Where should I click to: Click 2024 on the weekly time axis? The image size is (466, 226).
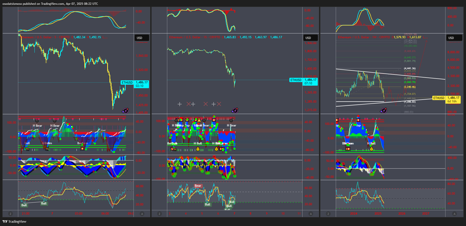pyautogui.click(x=354, y=214)
